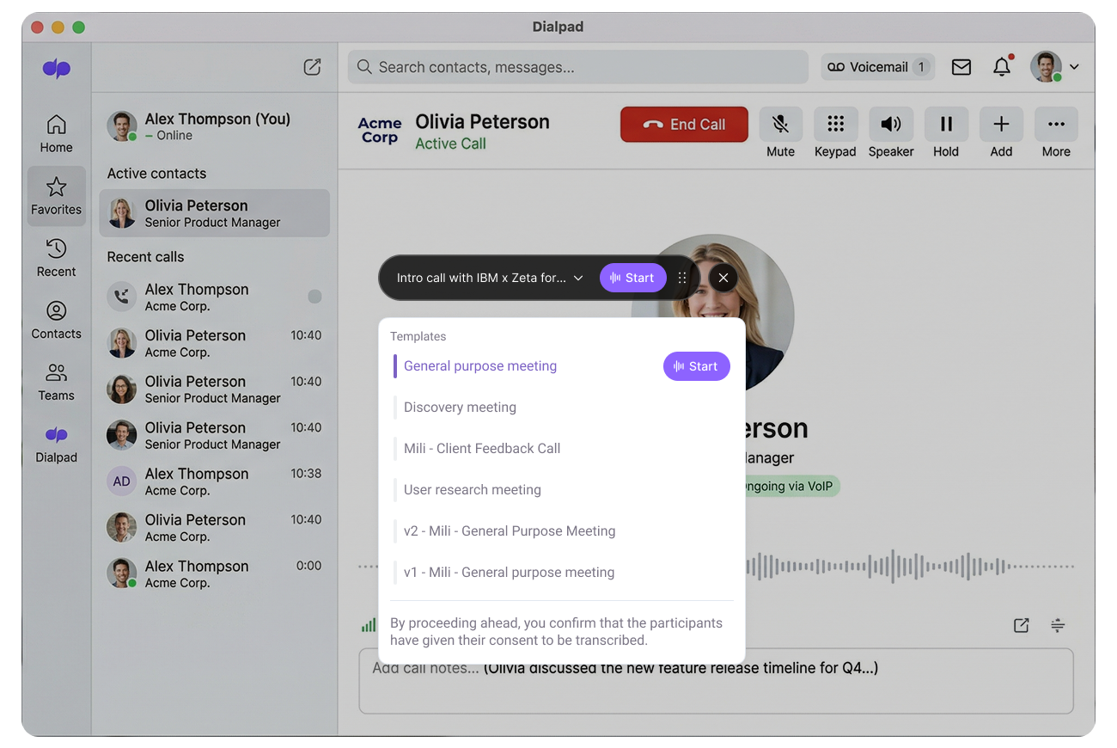Viewport: 1117px width, 748px height.
Task: Click the notes formatting options icon
Action: 1058,626
